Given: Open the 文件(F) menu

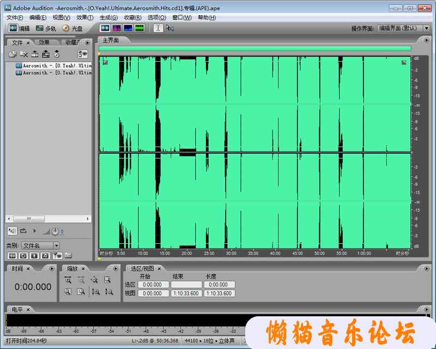Looking at the screenshot, I should click(x=15, y=17).
